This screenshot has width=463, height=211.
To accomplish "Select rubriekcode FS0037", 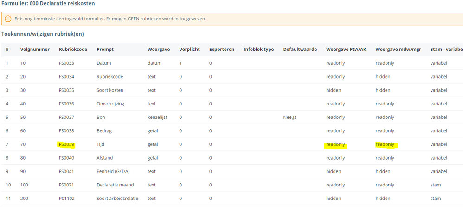I will coord(66,117).
